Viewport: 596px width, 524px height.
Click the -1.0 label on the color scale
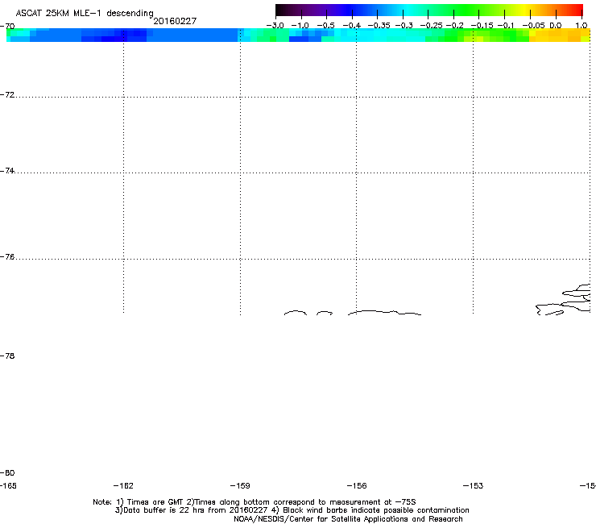click(x=300, y=26)
